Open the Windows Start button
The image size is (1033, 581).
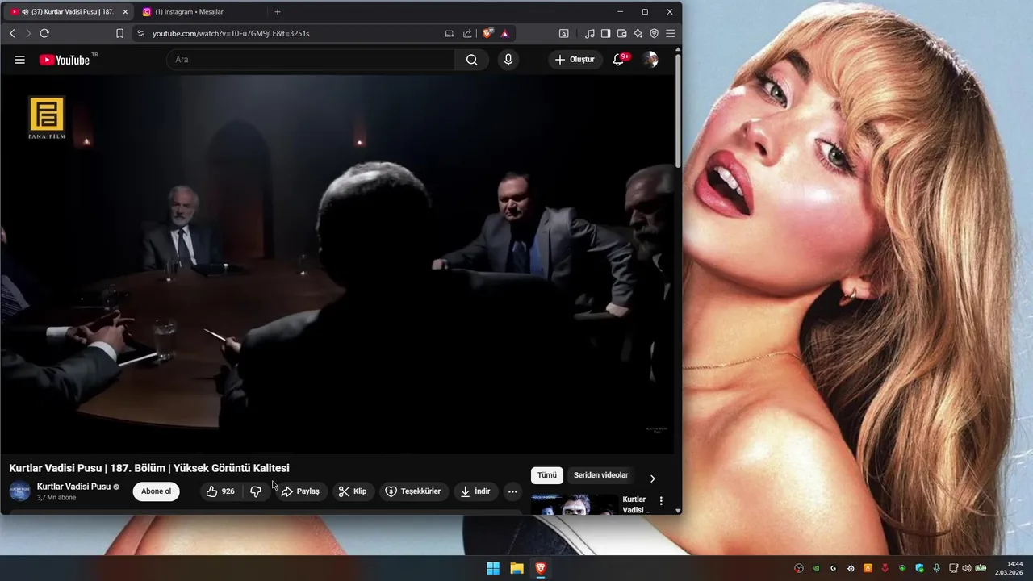point(493,568)
